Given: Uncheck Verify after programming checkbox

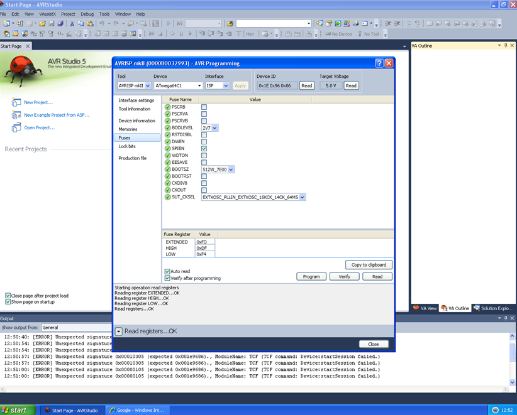Looking at the screenshot, I should click(x=167, y=278).
